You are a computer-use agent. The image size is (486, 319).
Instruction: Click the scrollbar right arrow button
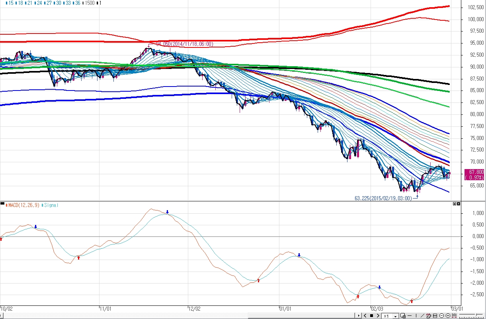[x=358, y=316]
